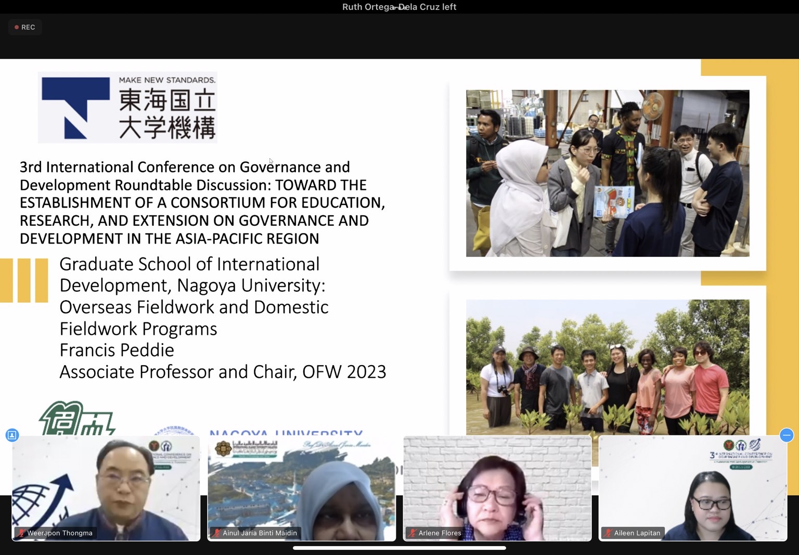Click muted mic icon on Ainul Jaria label
The image size is (799, 555).
click(217, 533)
